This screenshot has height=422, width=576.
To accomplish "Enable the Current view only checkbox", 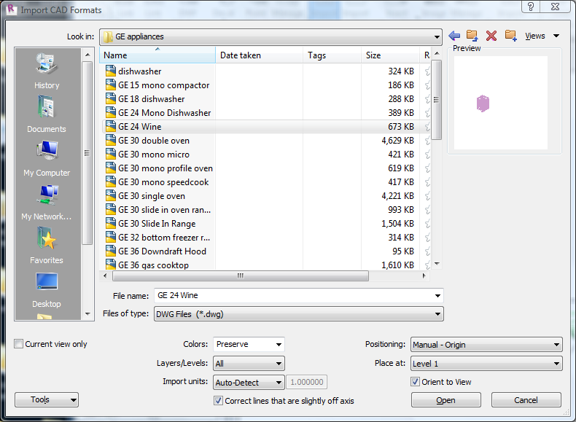I will pyautogui.click(x=18, y=344).
